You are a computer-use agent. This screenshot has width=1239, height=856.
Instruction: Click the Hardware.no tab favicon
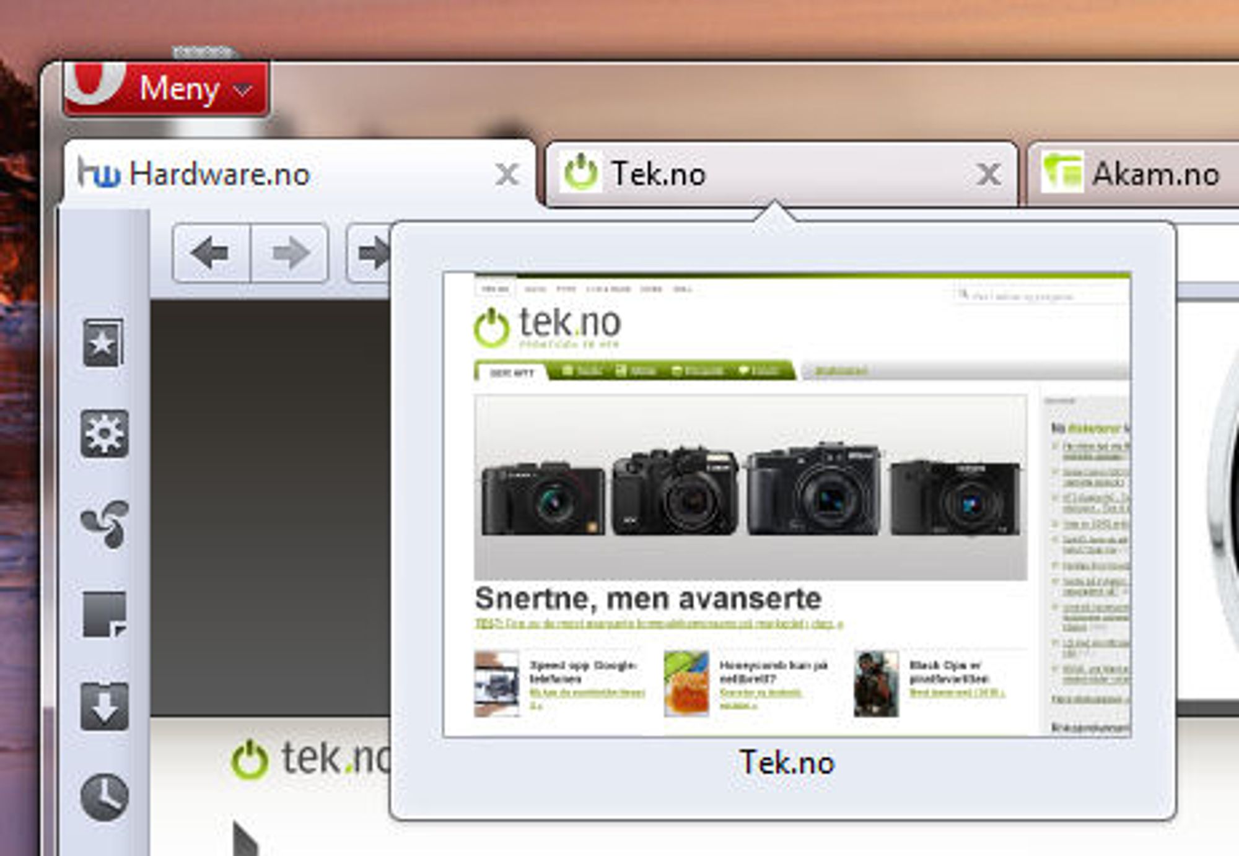(x=99, y=172)
